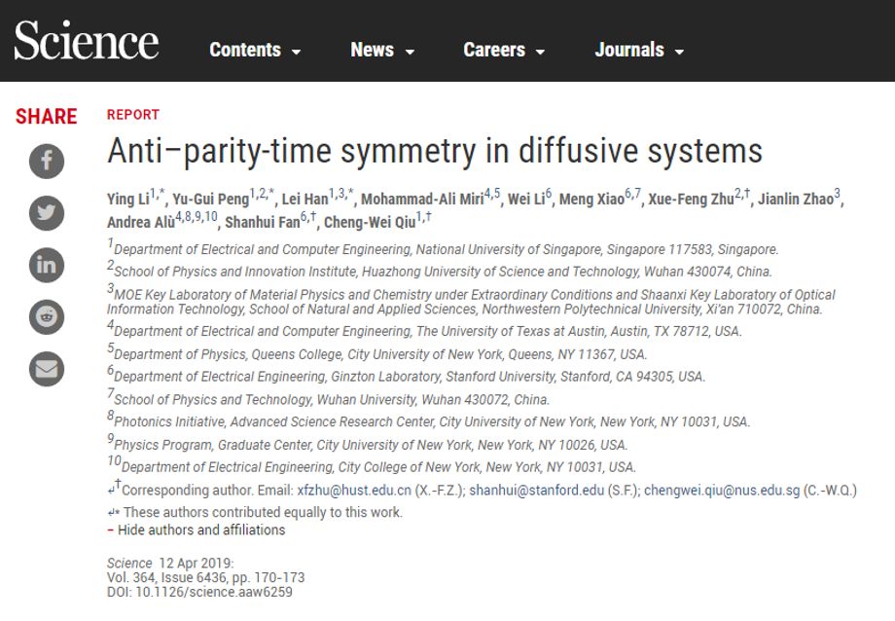Image resolution: width=895 pixels, height=621 pixels.
Task: Share article via Twitter icon
Action: (x=47, y=212)
